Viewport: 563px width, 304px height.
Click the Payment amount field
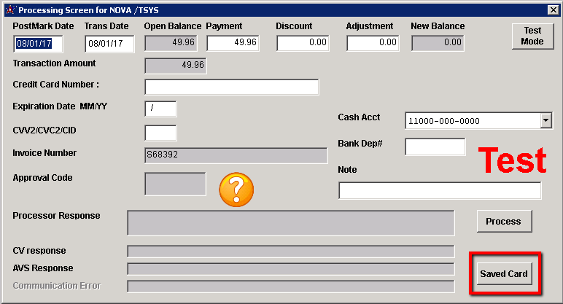pos(233,43)
